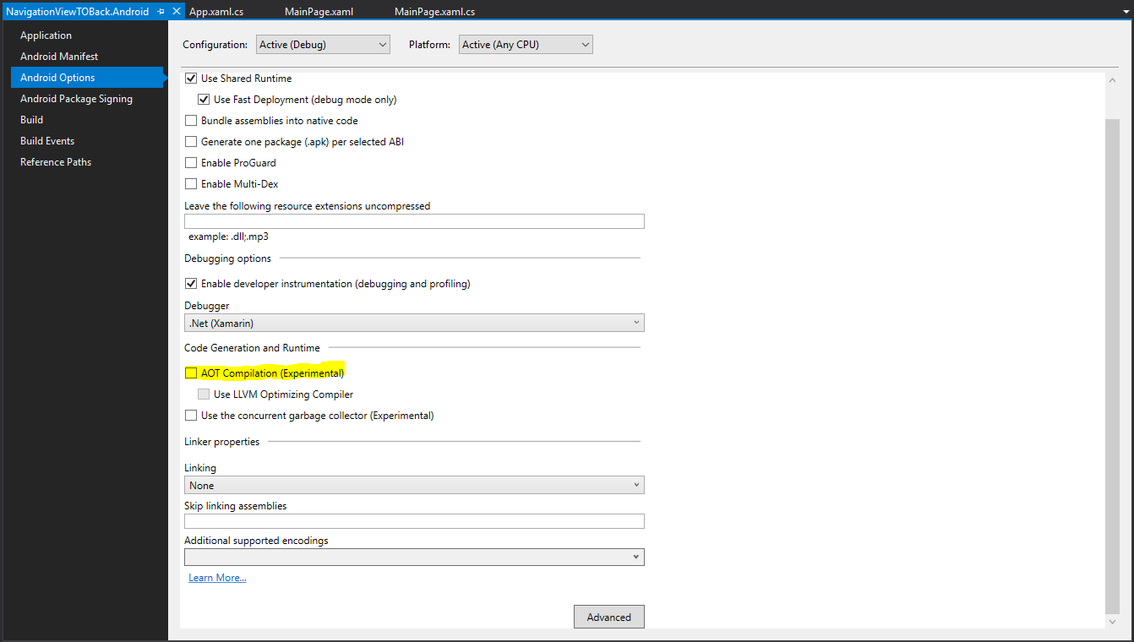Viewport: 1134px width, 642px height.
Task: Open the Linking dropdown
Action: 414,485
